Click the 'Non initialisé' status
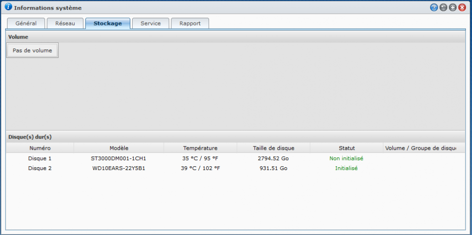 click(346, 158)
